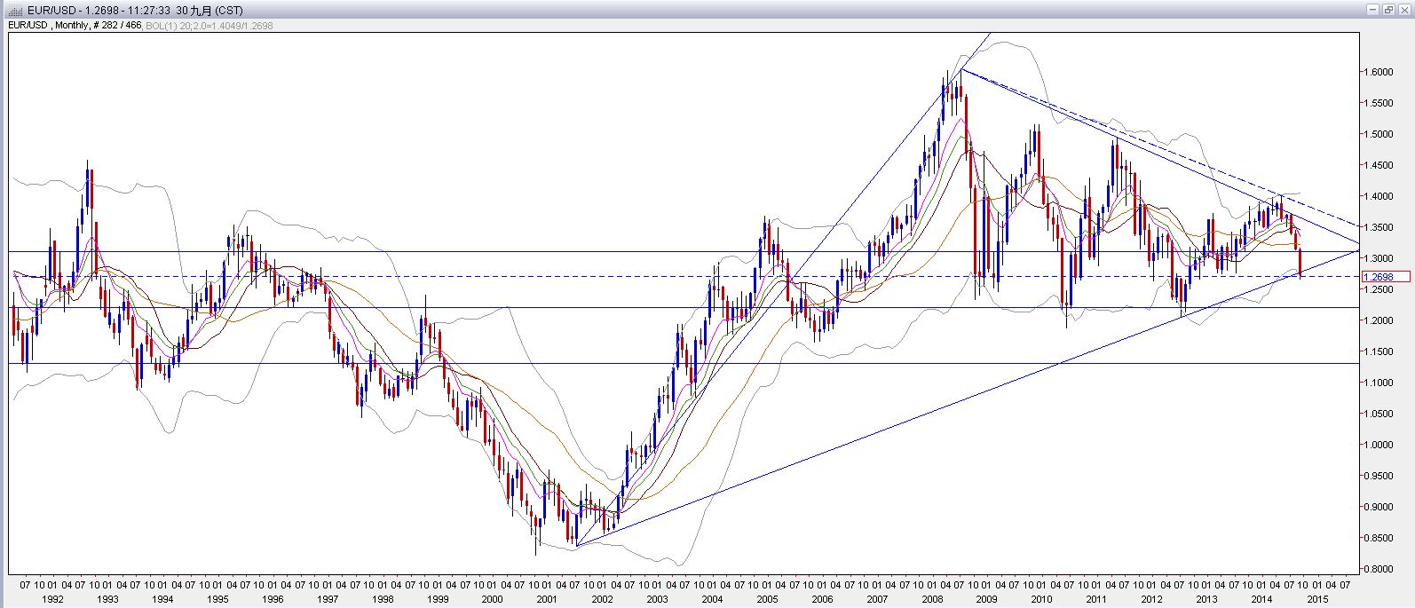Click the 0.8500 price axis label
This screenshot has height=608, width=1415.
coord(1379,539)
